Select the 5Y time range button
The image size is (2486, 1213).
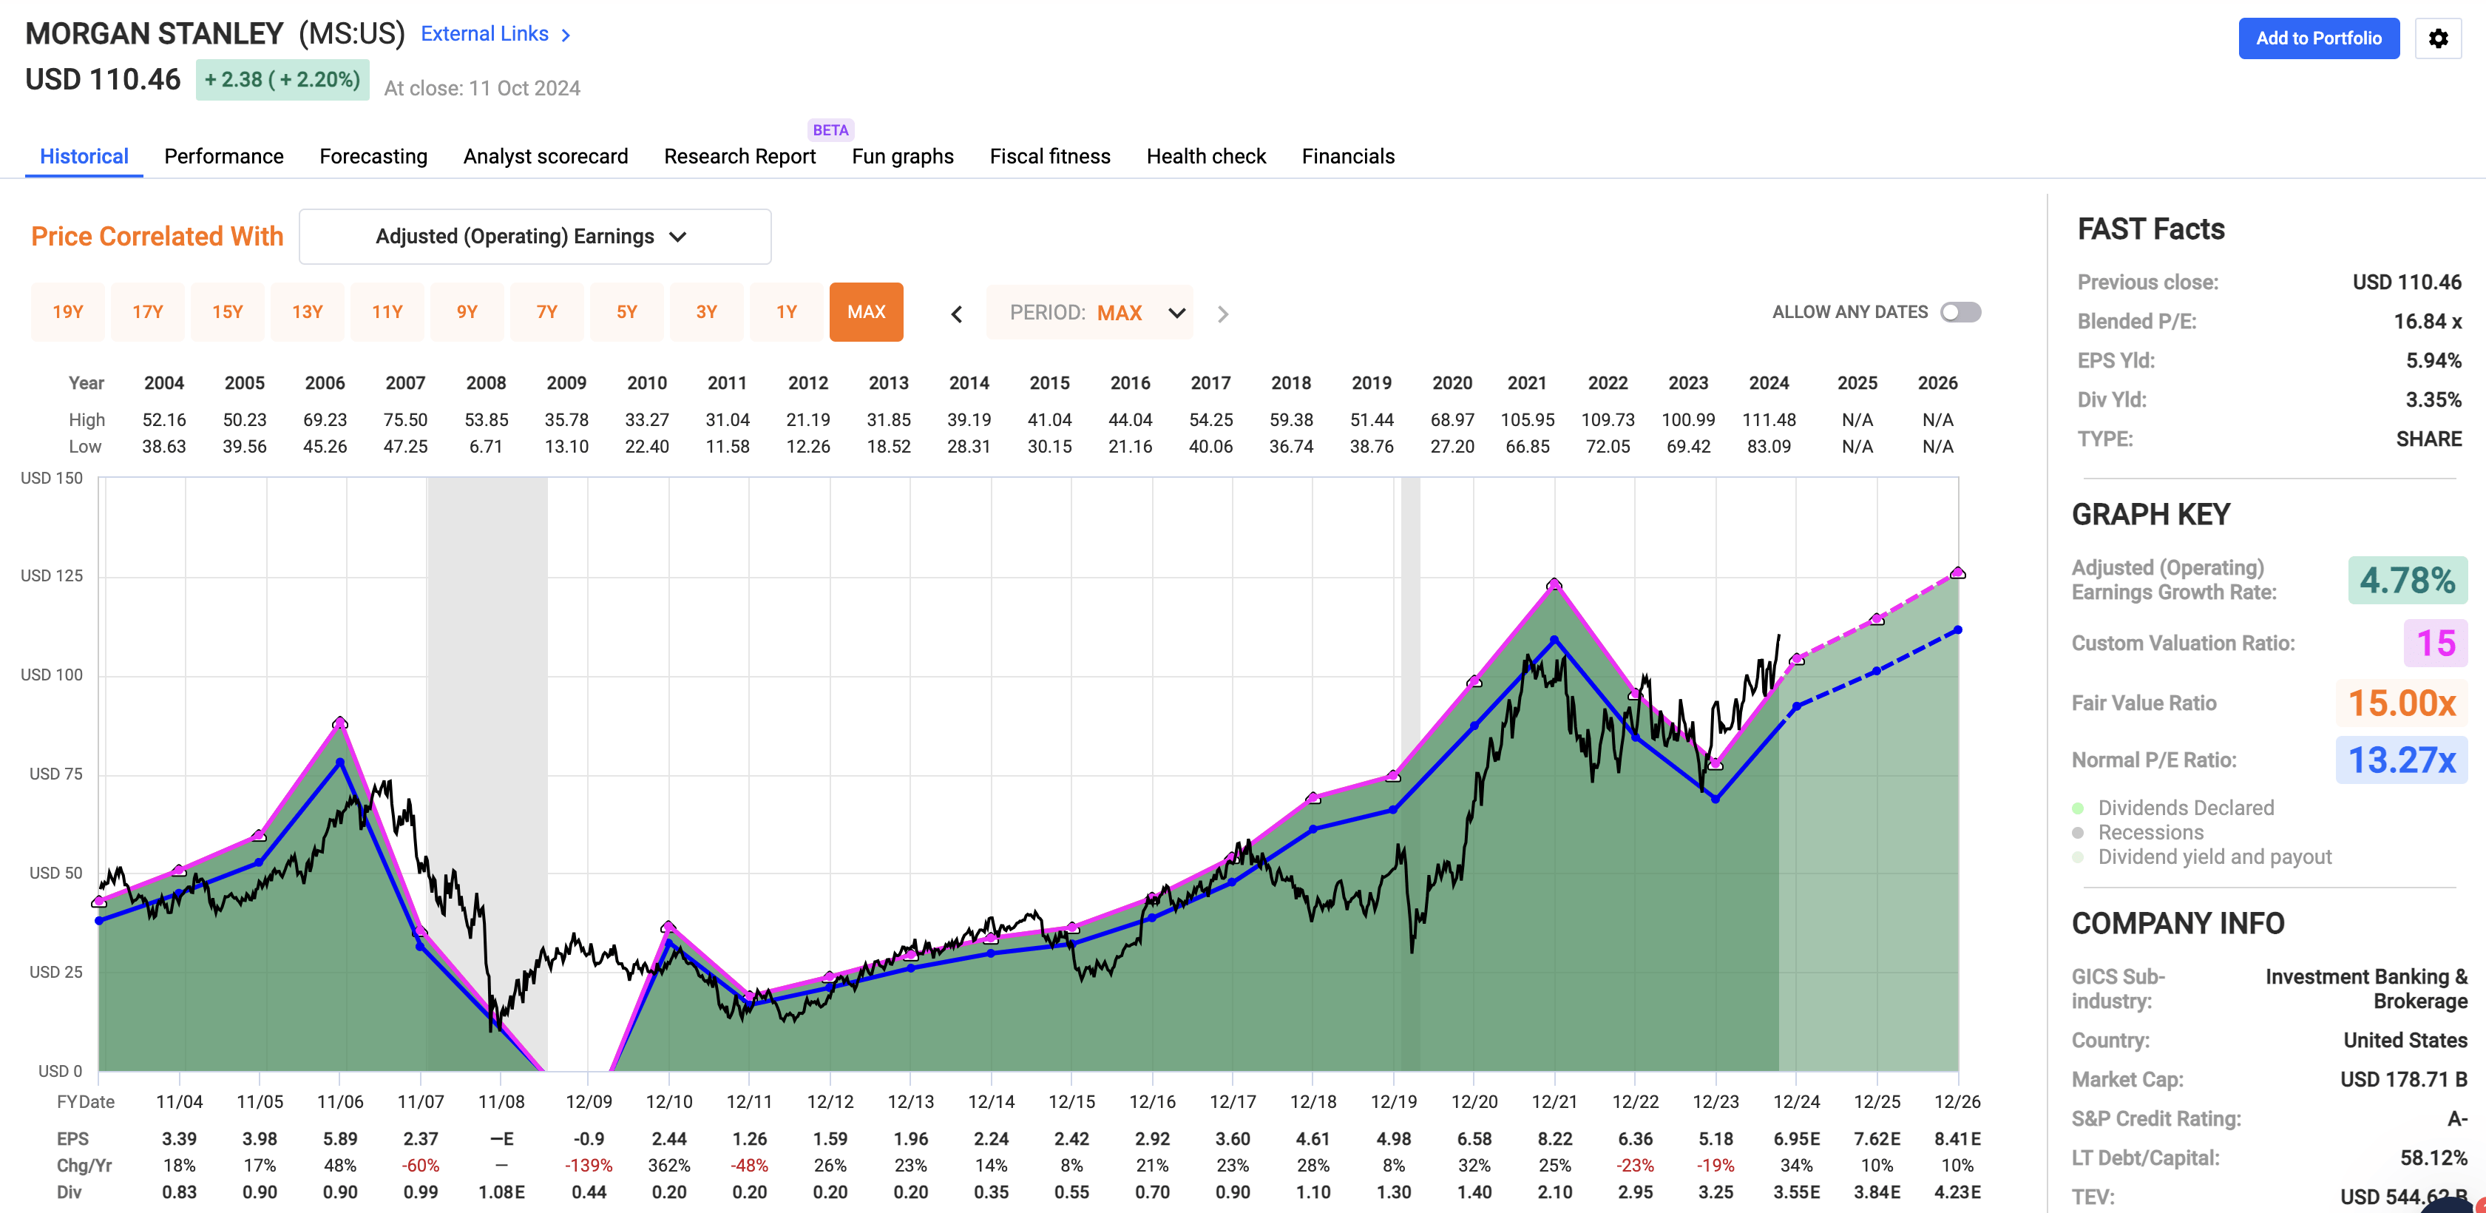(x=626, y=311)
